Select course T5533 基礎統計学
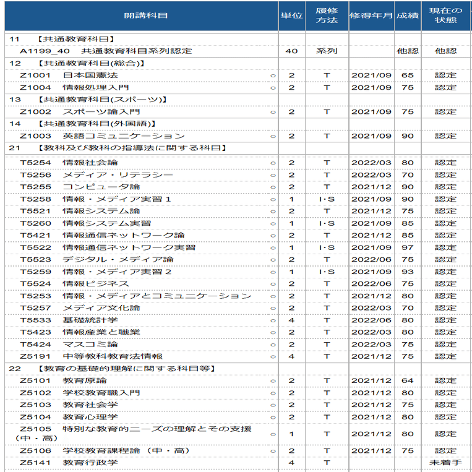 click(69, 320)
